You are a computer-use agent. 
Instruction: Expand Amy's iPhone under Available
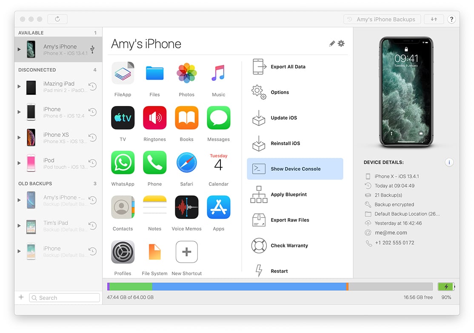[19, 49]
